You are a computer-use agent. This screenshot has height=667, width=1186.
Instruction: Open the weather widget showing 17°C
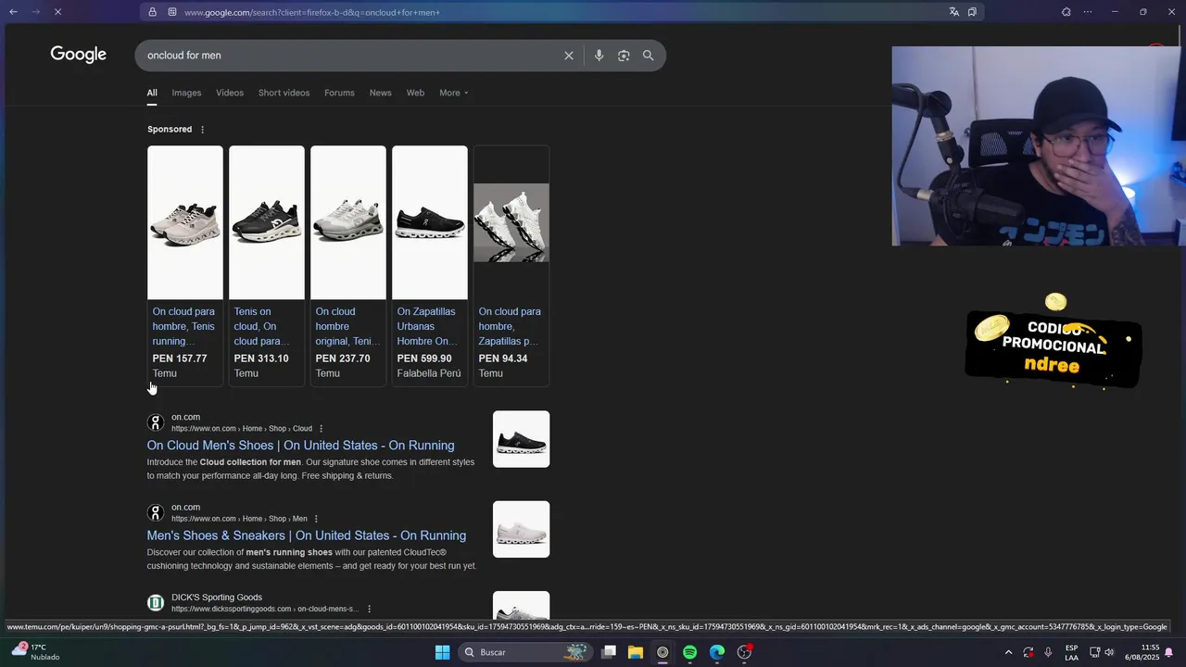(35, 652)
